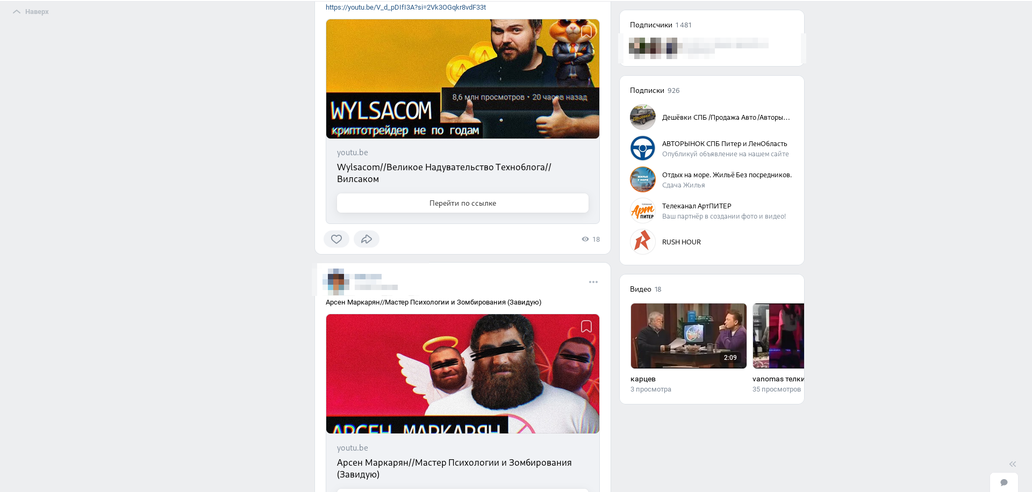Open Телеканал АртПИТЕР group name
The image size is (1032, 492).
(697, 206)
